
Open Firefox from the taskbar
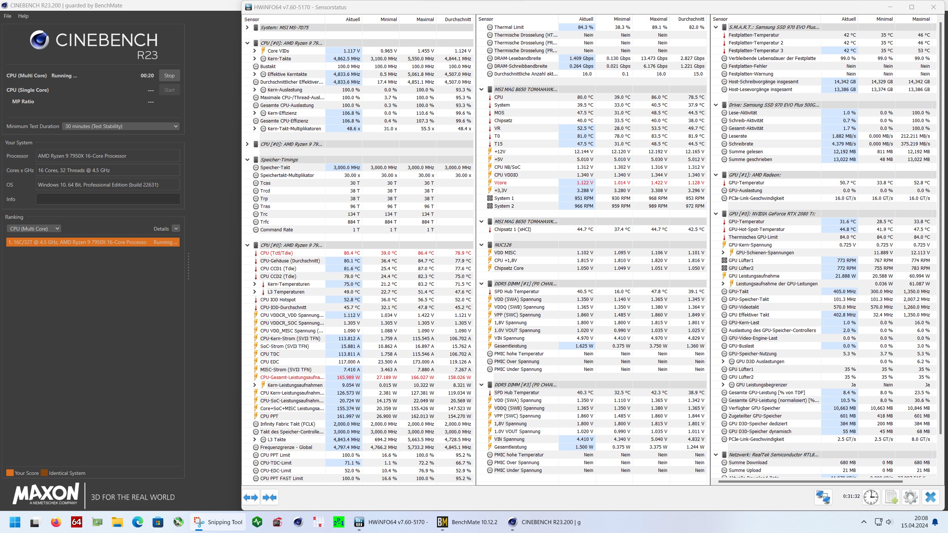point(56,522)
